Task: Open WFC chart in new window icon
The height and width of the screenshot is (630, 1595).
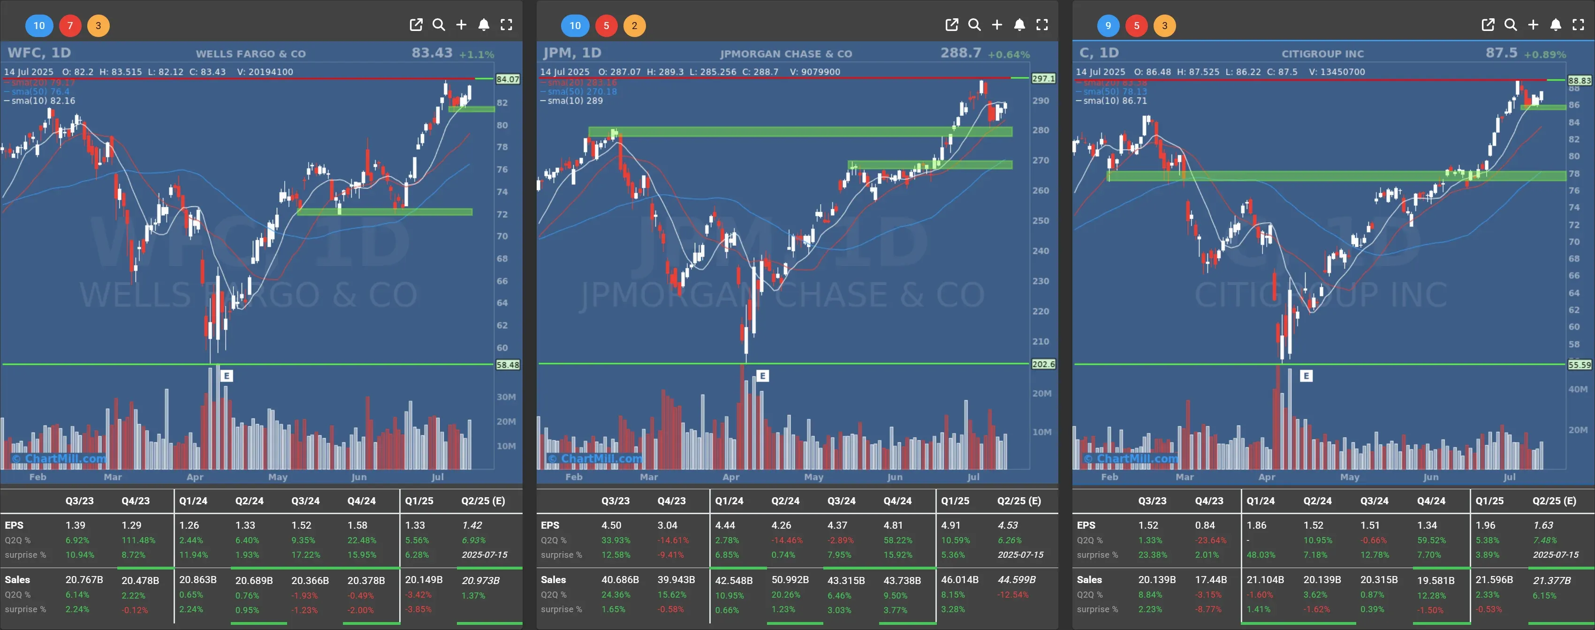Action: (416, 25)
